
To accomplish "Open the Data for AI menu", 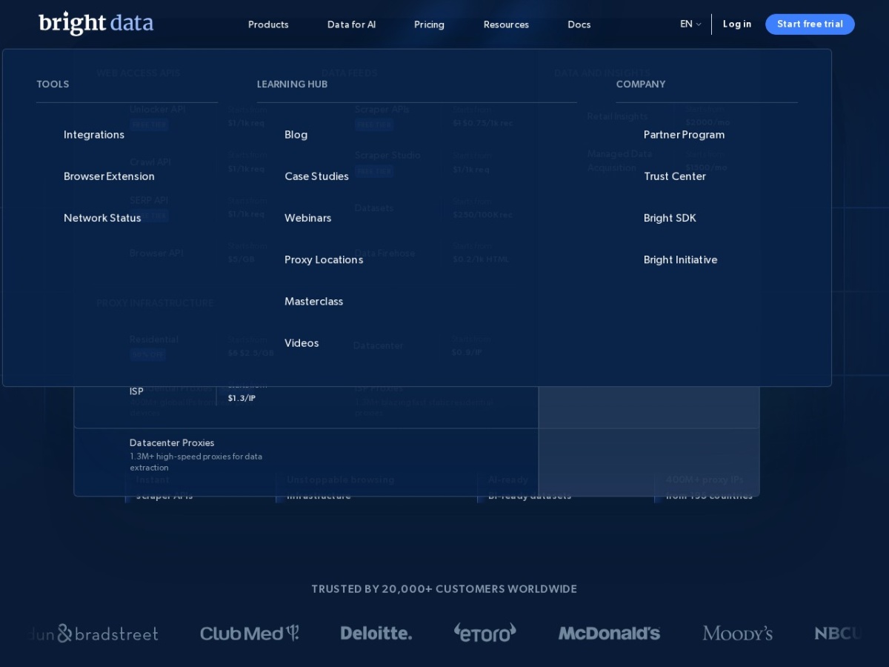I will coord(351,24).
